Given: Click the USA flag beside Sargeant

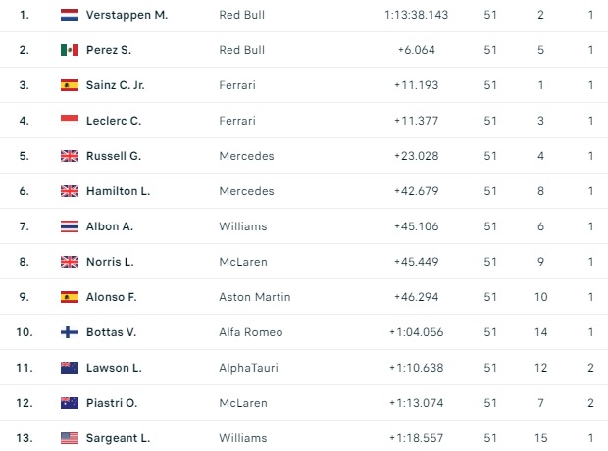Looking at the screenshot, I should click(x=70, y=438).
